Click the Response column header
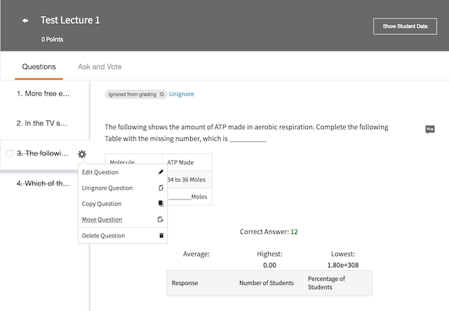Screen dimensions: 449x311 185,283
